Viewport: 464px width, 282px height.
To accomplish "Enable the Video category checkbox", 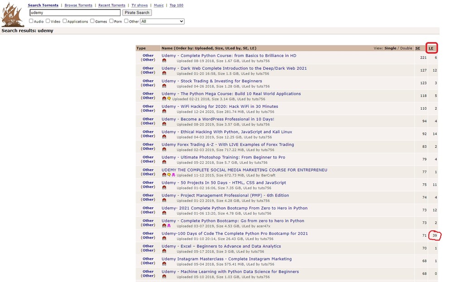I will coord(48,21).
